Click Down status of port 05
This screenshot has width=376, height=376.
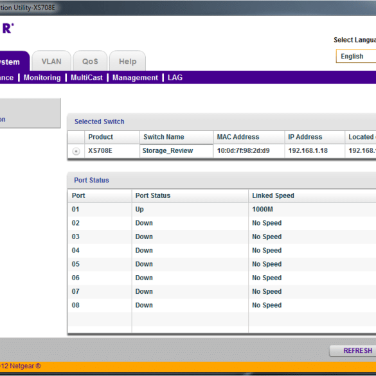(x=144, y=264)
